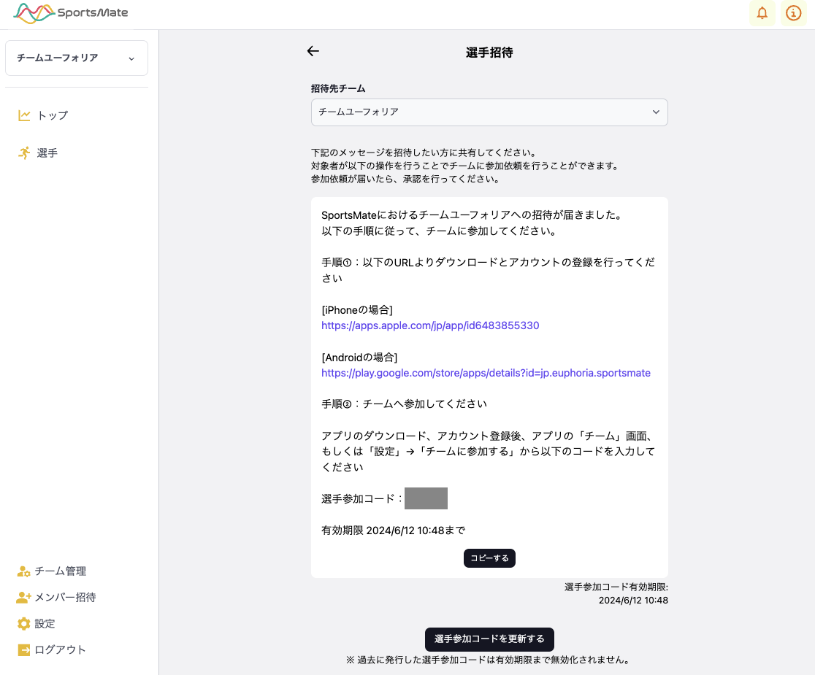
Task: Click the メンバー招待 add-user icon
Action: coord(23,597)
